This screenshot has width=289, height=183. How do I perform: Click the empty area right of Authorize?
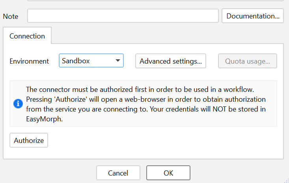(158, 140)
